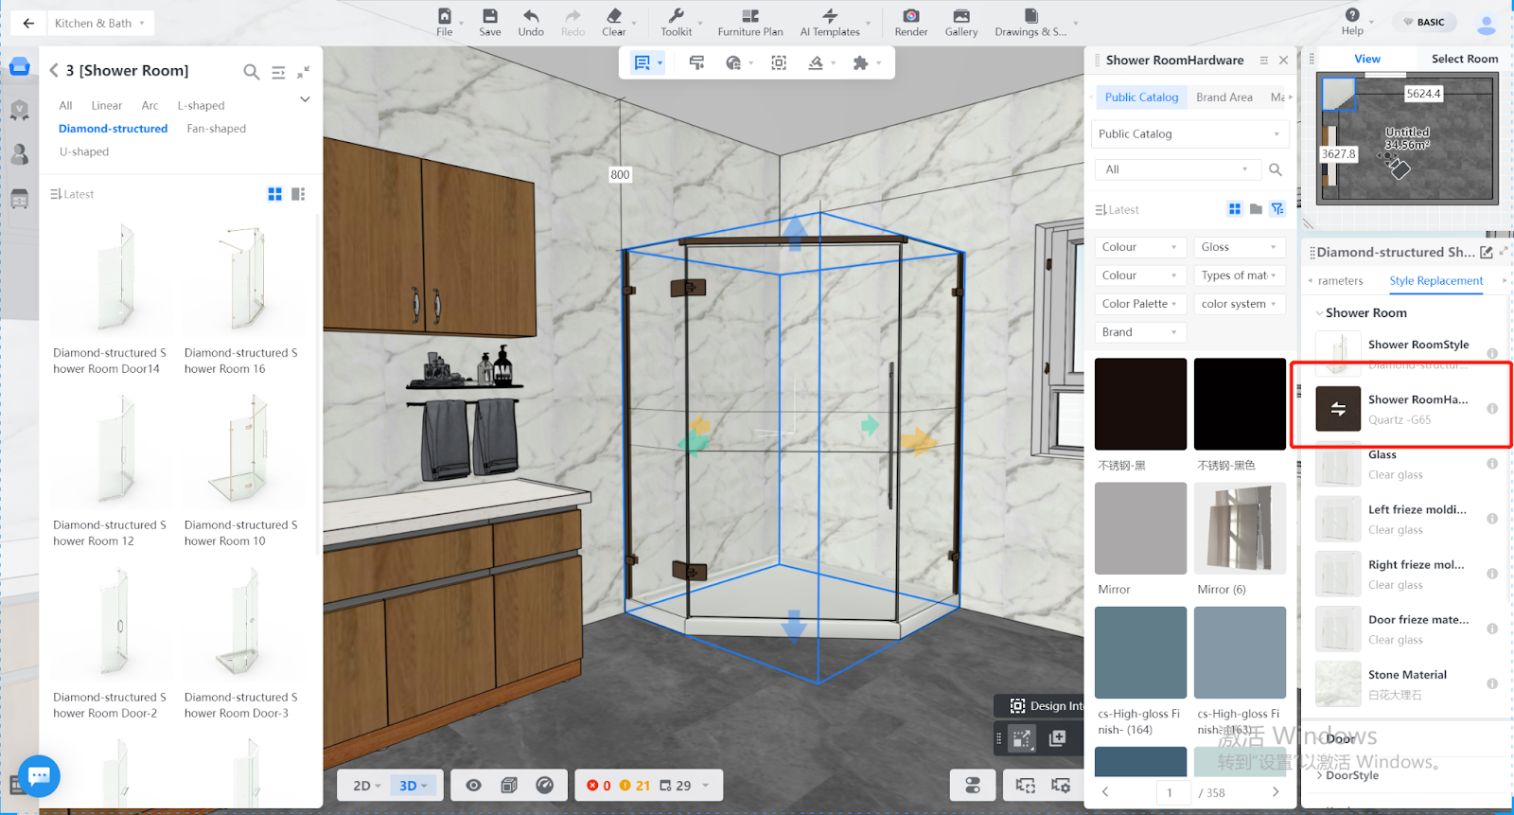The height and width of the screenshot is (815, 1514).
Task: Click the Save icon in top toolbar
Action: [x=489, y=17]
